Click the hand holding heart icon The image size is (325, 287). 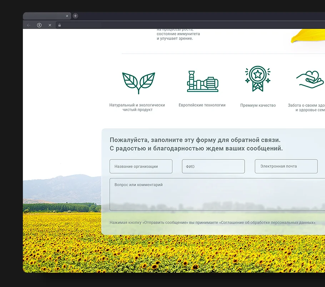click(310, 79)
